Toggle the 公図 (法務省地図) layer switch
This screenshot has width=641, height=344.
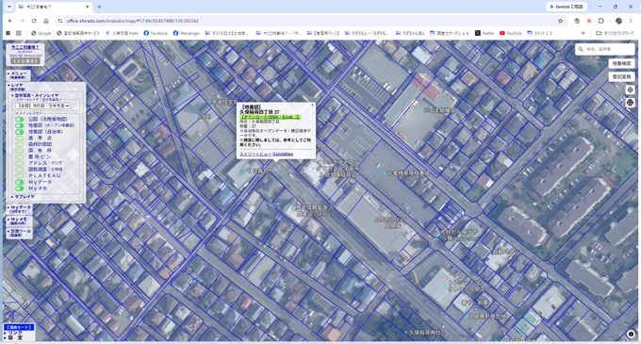click(19, 120)
